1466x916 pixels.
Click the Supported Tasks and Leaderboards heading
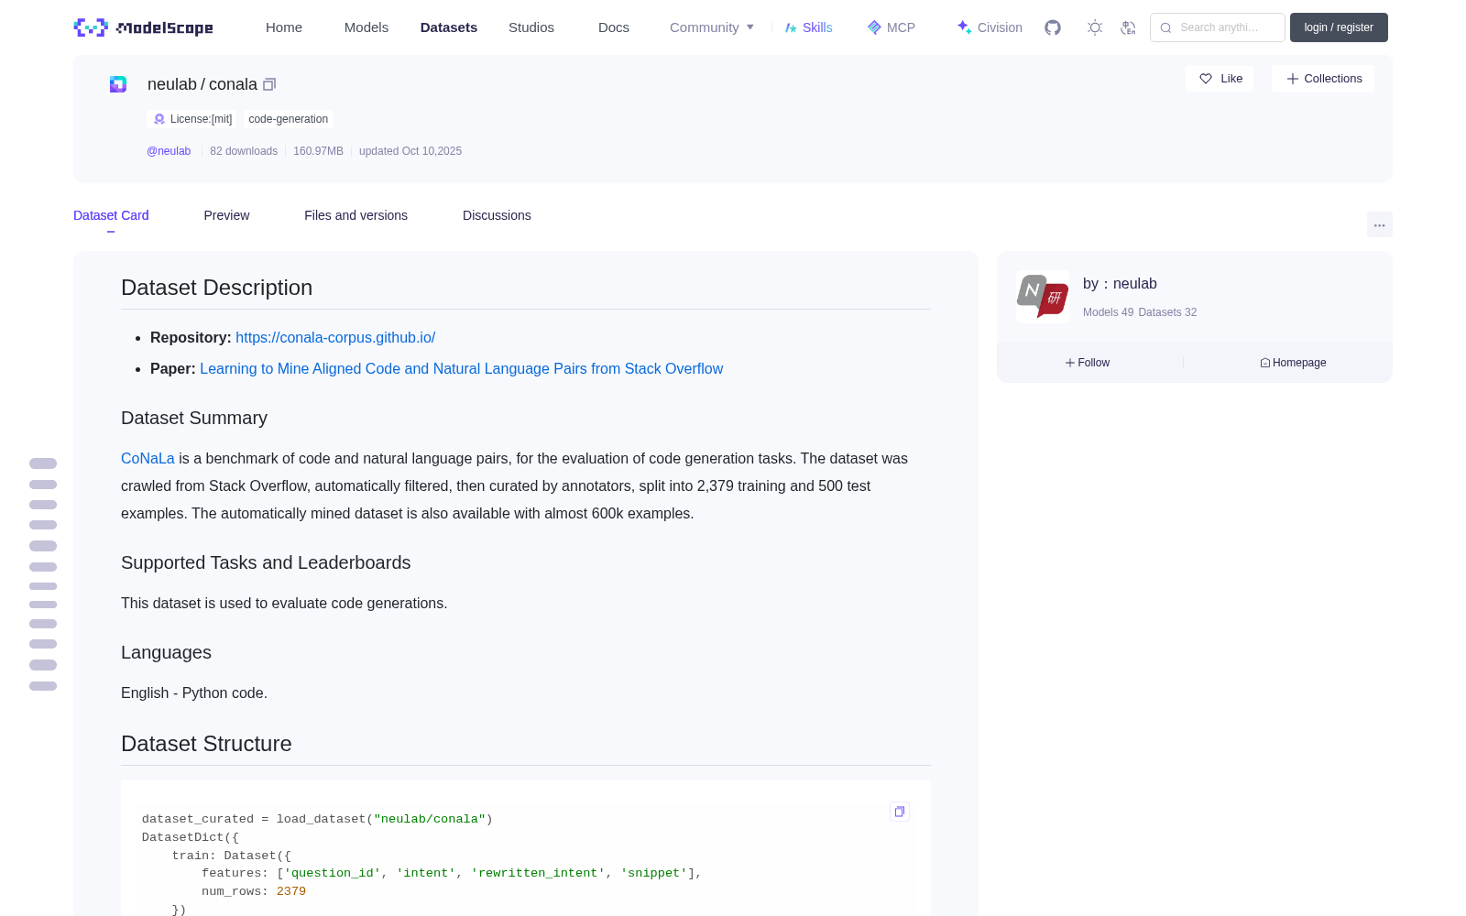[x=266, y=562]
